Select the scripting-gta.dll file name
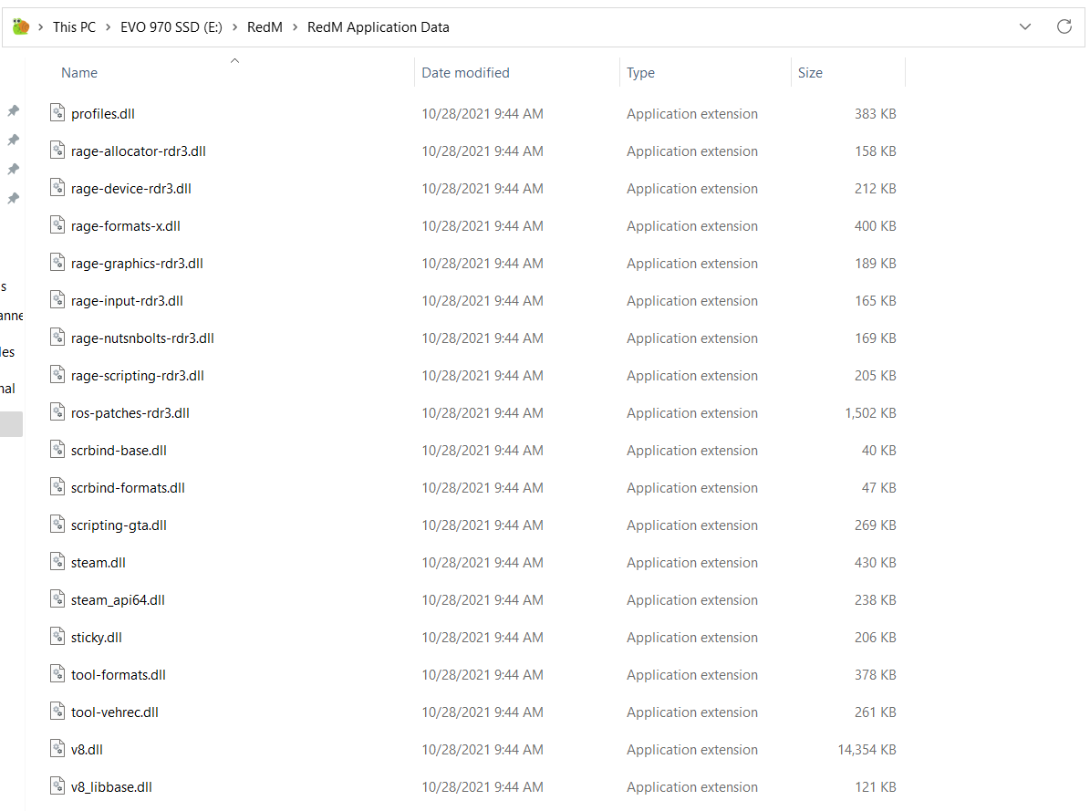Image resolution: width=1090 pixels, height=811 pixels. [x=119, y=525]
